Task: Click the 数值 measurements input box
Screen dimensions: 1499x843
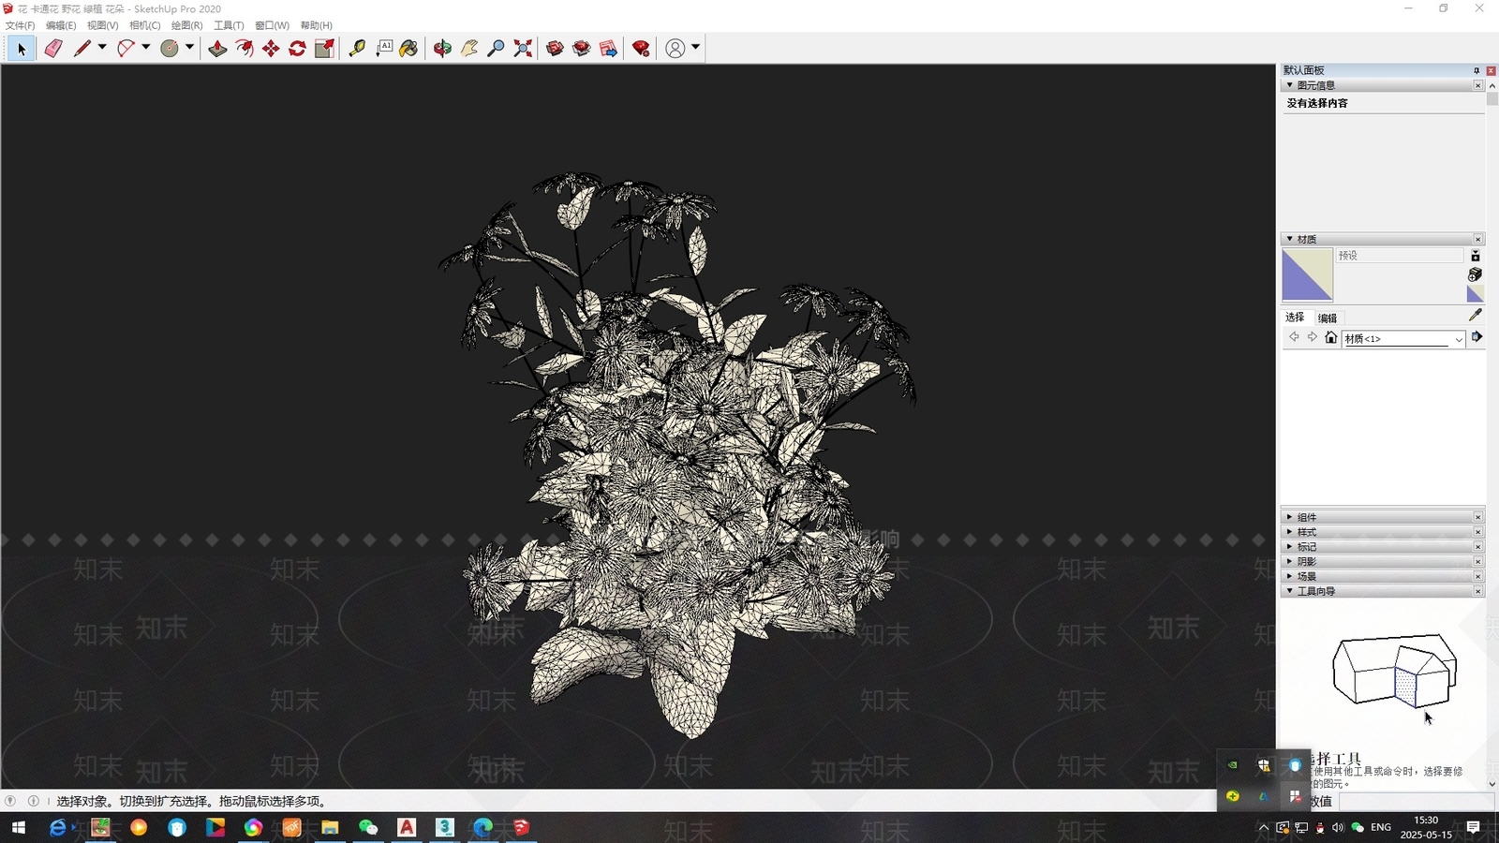Action: coord(1416,802)
